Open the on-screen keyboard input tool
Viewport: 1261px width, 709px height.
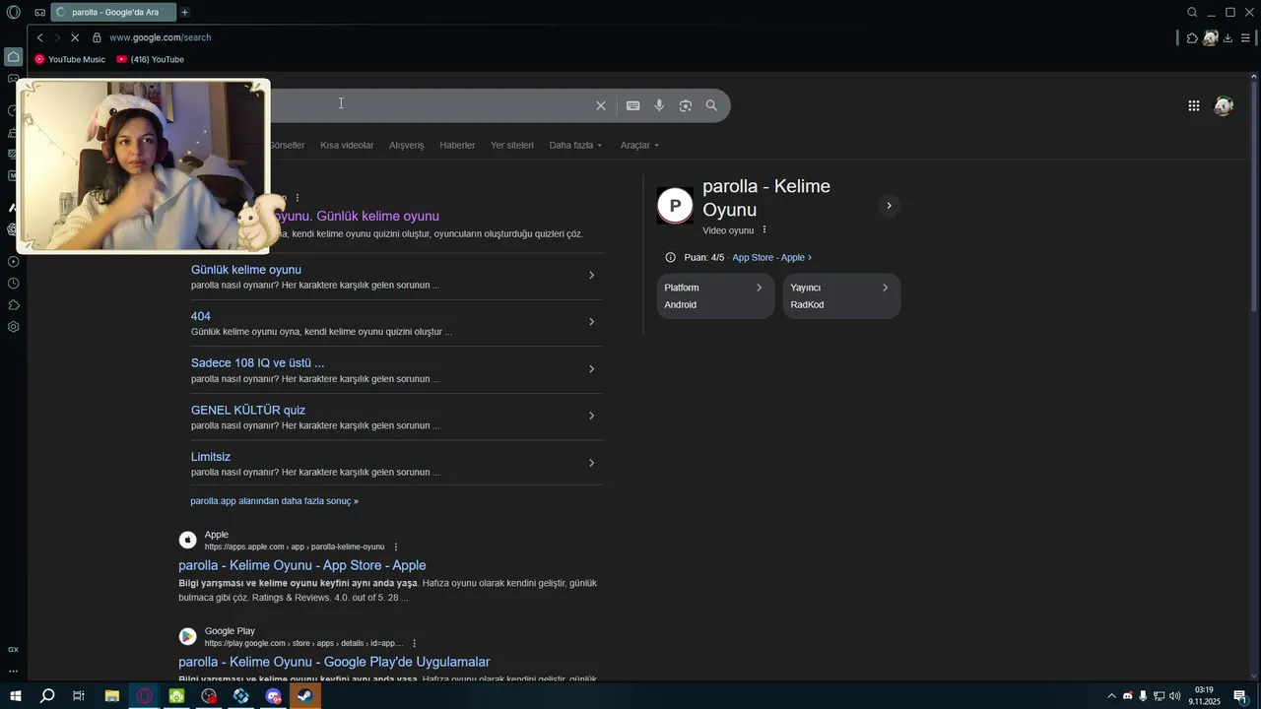[x=632, y=105]
